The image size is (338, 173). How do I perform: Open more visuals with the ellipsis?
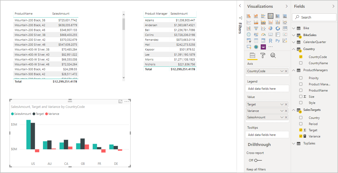pyautogui.click(x=270, y=47)
